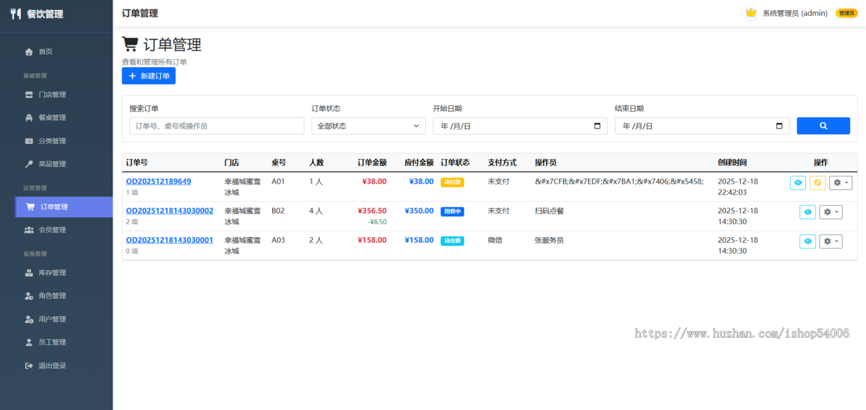Click the boxes icon beside 库存管理
Image resolution: width=866 pixels, height=410 pixels.
[29, 272]
